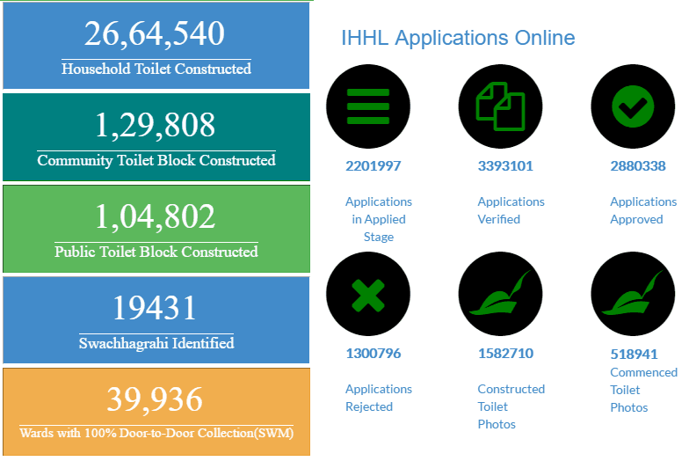Select the Household Toilet Constructed tile
This screenshot has width=689, height=461.
point(156,46)
